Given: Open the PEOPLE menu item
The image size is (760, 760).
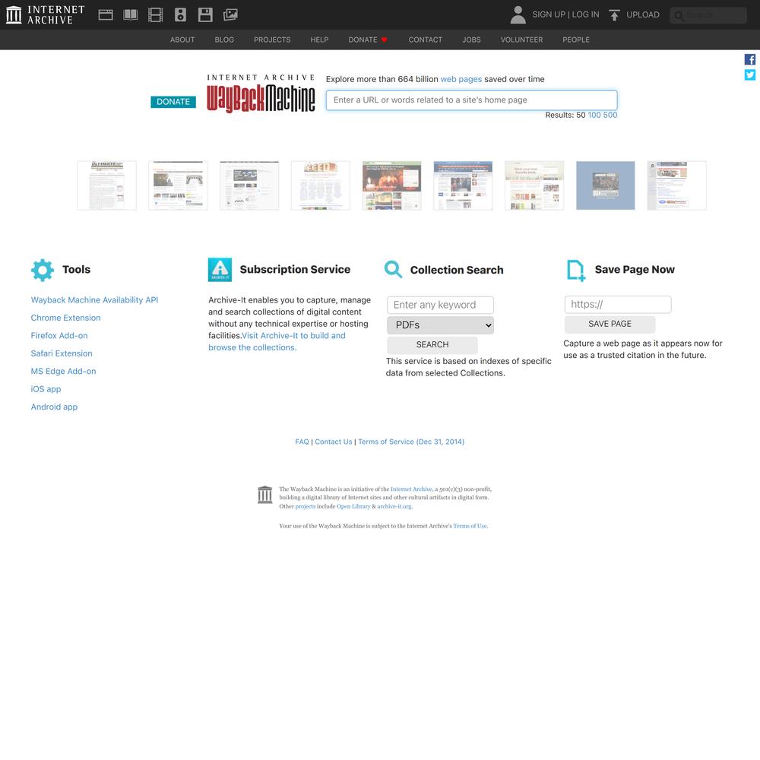Looking at the screenshot, I should coord(576,40).
